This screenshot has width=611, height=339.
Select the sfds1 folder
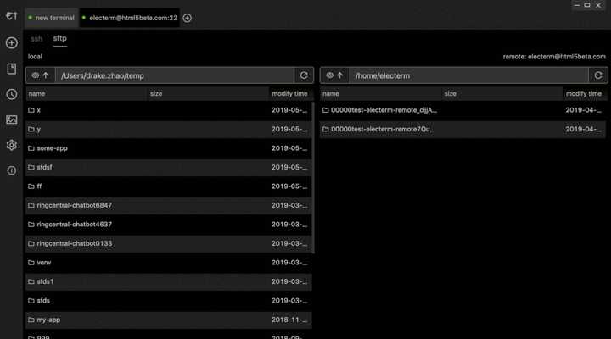(x=169, y=281)
